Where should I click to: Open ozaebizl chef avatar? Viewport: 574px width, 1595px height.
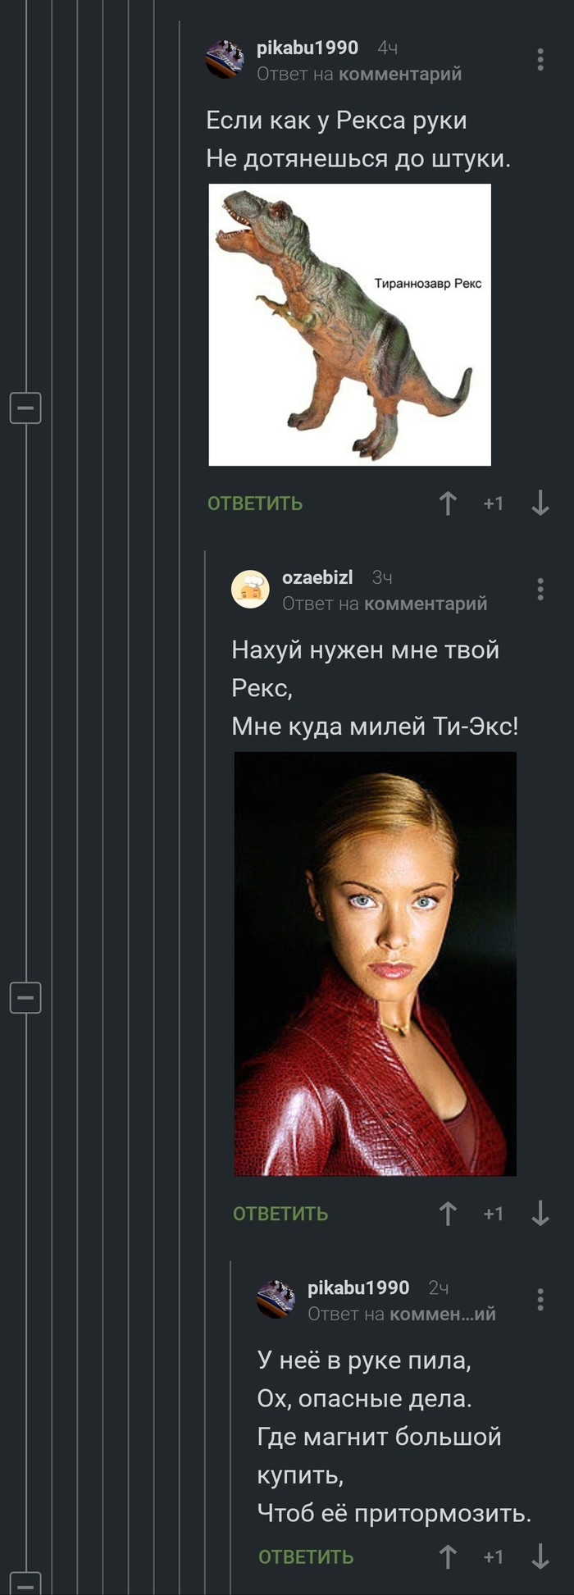click(251, 590)
